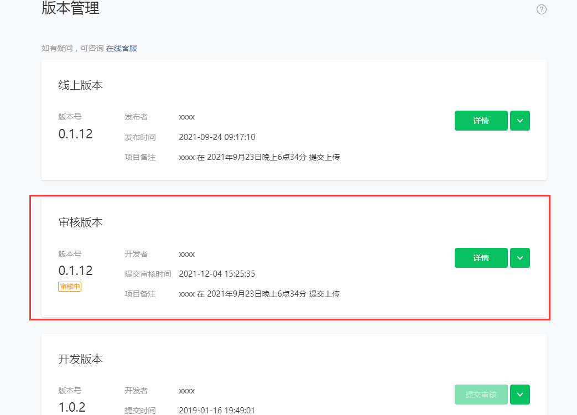Click version number 1.0.2 in 开发版本
Viewport: 577px width, 415px height.
pyautogui.click(x=72, y=407)
